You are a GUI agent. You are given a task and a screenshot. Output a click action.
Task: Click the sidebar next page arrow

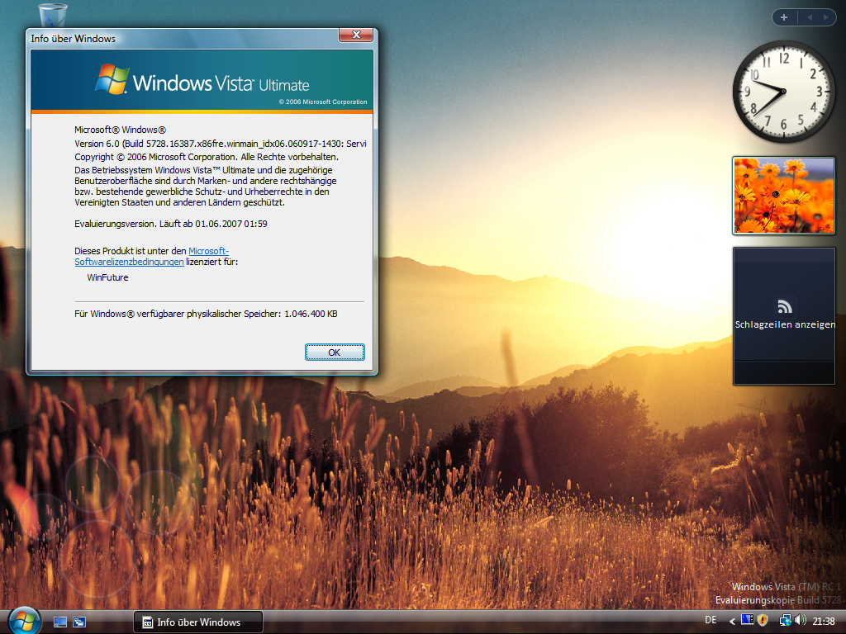[825, 17]
